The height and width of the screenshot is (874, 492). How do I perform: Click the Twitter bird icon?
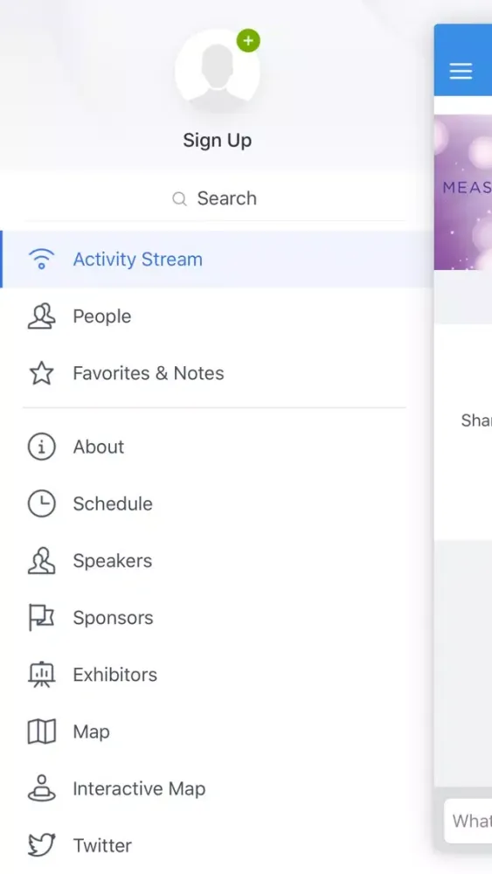[x=41, y=845]
